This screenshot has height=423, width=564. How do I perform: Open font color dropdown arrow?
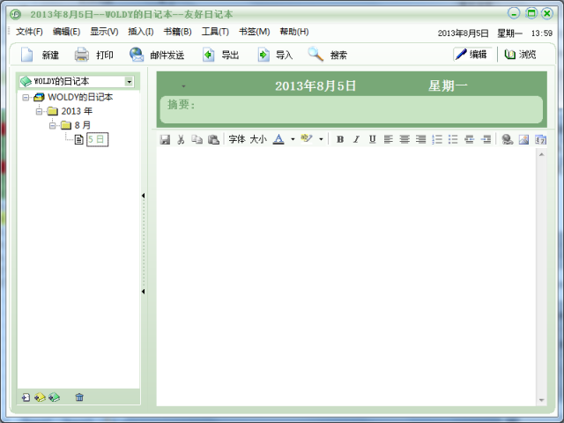[x=292, y=139]
